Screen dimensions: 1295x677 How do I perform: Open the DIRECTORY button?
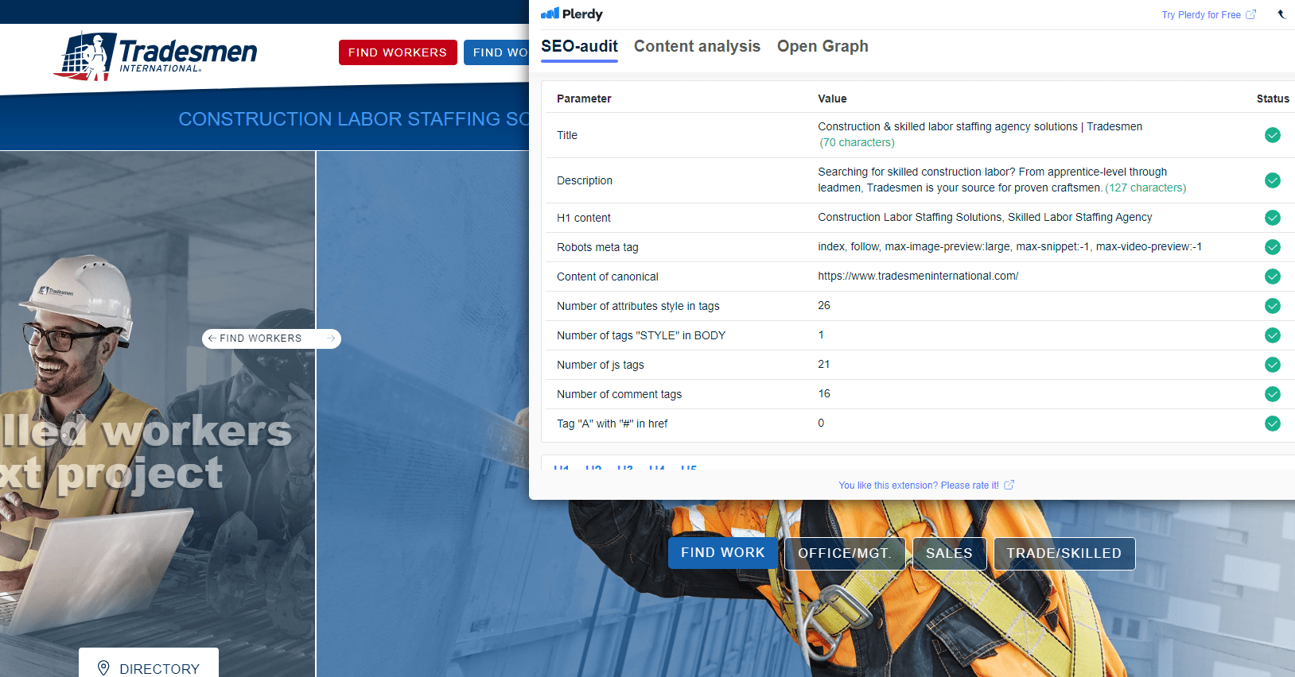[149, 663]
